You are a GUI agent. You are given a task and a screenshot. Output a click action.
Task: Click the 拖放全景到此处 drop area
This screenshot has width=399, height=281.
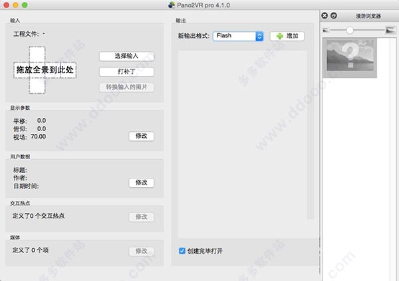click(45, 70)
